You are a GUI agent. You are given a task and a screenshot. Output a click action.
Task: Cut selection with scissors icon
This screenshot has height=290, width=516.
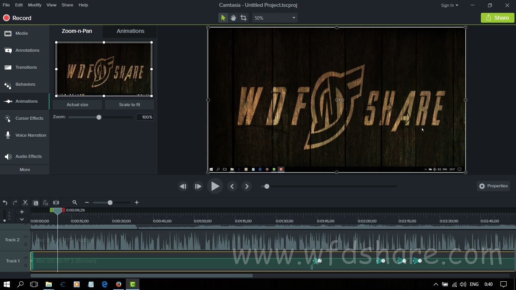[25, 203]
